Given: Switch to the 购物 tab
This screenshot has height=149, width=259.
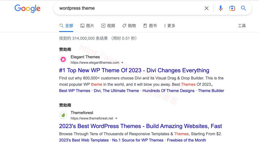Looking at the screenshot, I should (x=129, y=26).
